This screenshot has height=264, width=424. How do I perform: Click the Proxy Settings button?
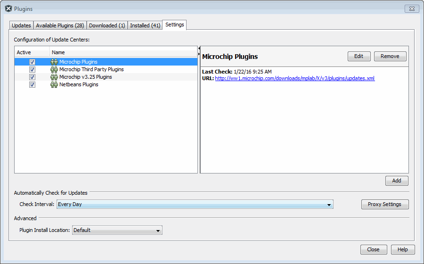click(384, 204)
